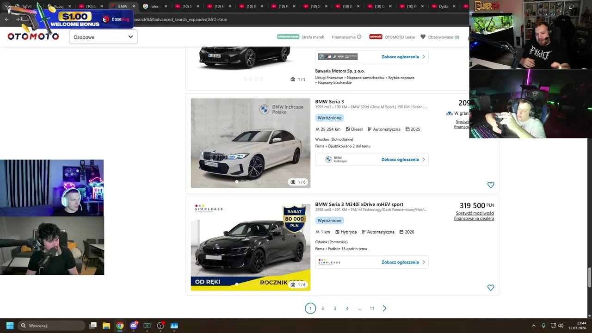
Task: Save the M340i xDrive listing with heart
Action: click(x=491, y=288)
